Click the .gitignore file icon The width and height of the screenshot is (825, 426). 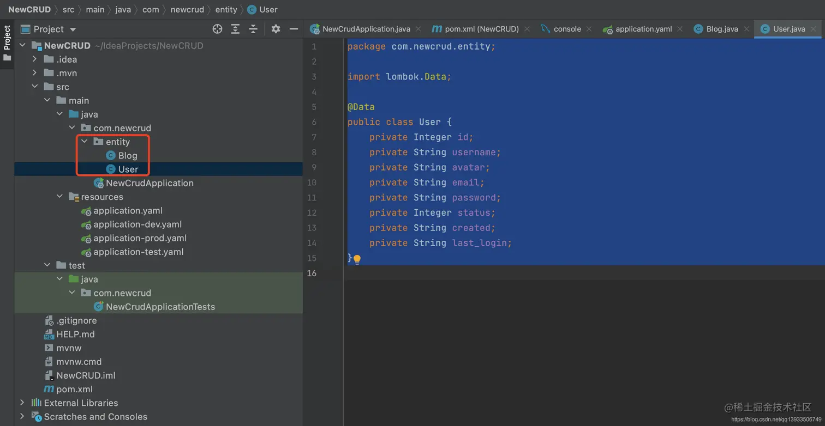49,321
